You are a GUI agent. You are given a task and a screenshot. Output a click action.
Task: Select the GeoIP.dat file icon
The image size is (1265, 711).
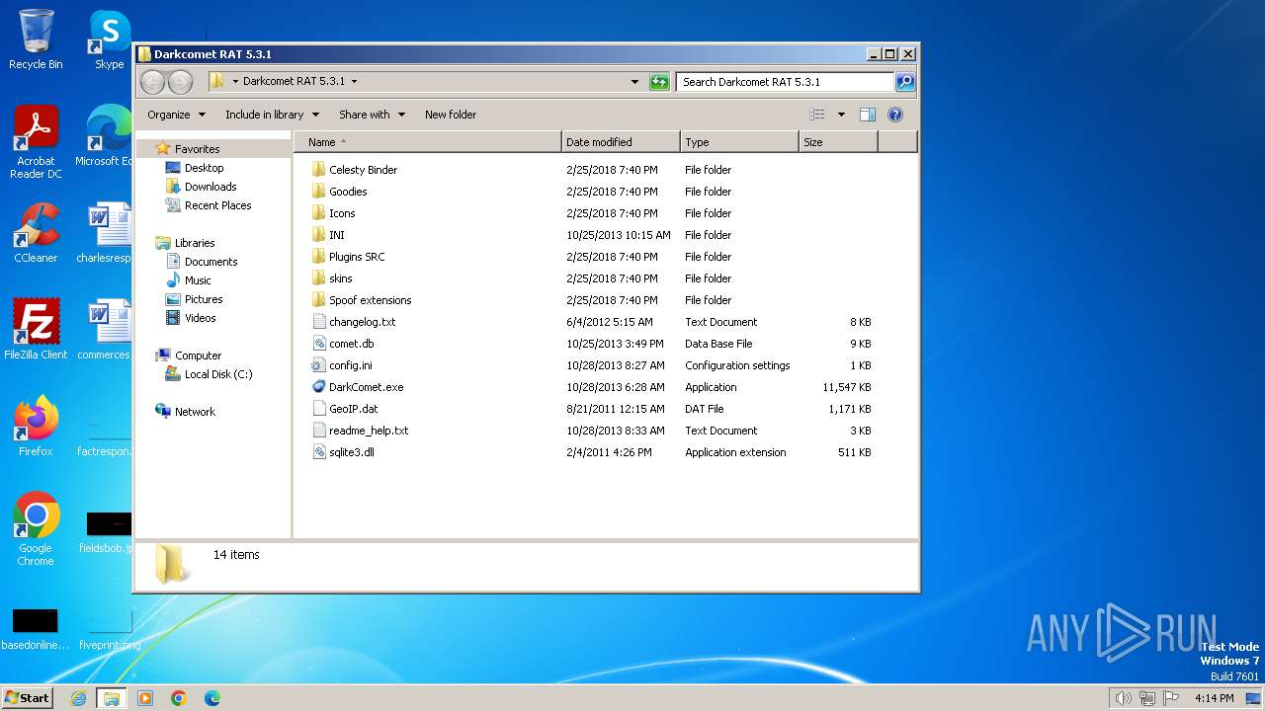point(318,409)
